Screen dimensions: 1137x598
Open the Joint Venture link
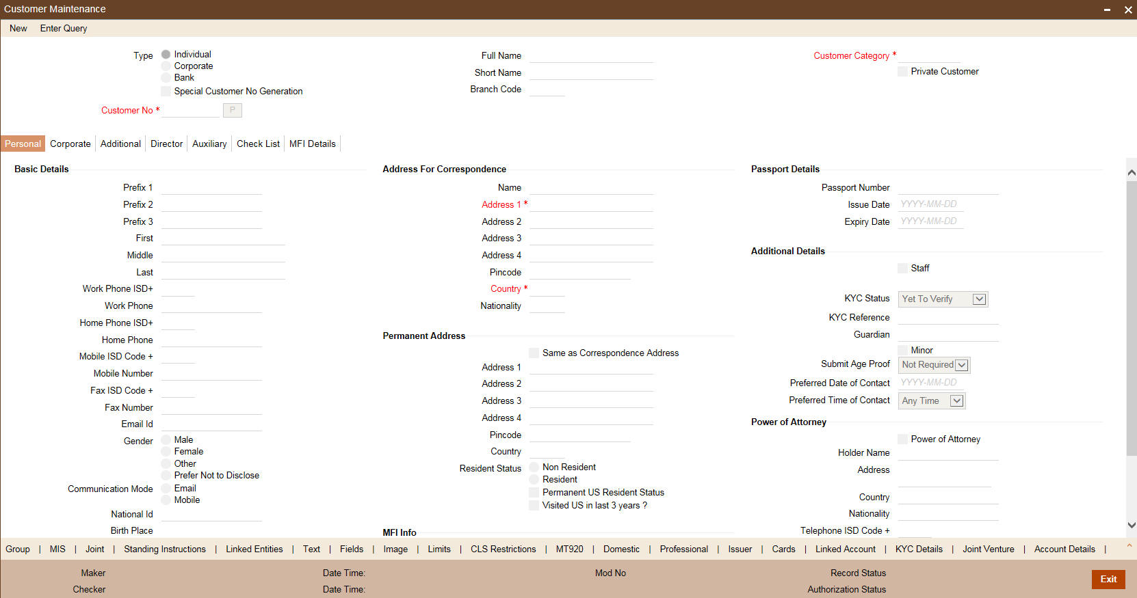pos(989,549)
